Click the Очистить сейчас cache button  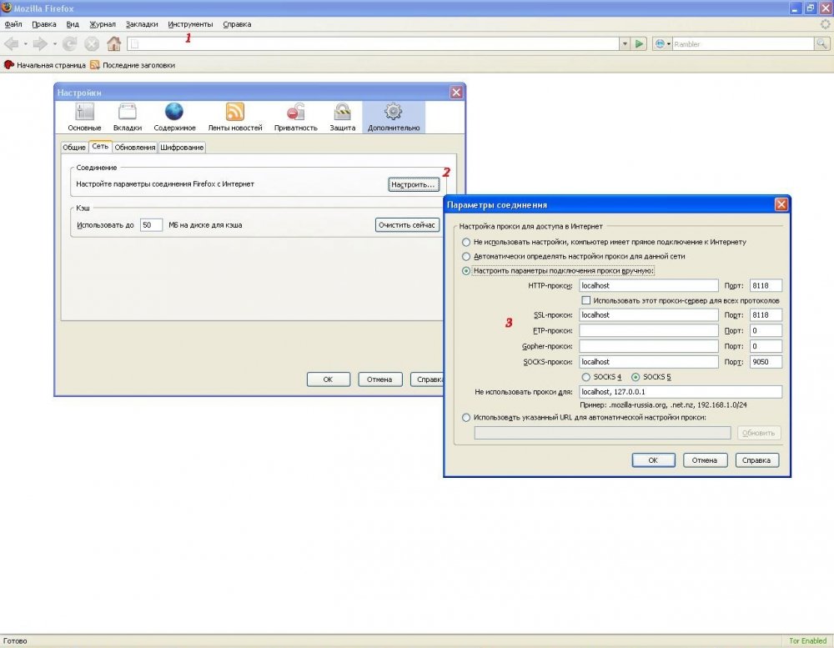coord(407,225)
